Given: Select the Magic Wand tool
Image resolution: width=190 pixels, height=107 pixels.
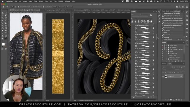Looking at the screenshot, I should [6, 15].
